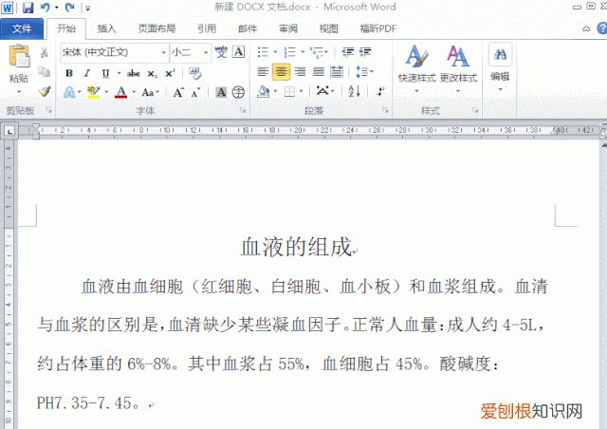607x429 pixels.
Task: Switch to the 视图 tab
Action: pos(329,28)
